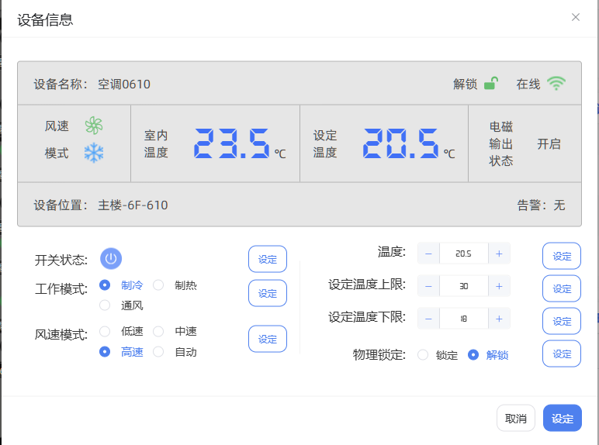Click the set temperature 20.5 display

(400, 143)
